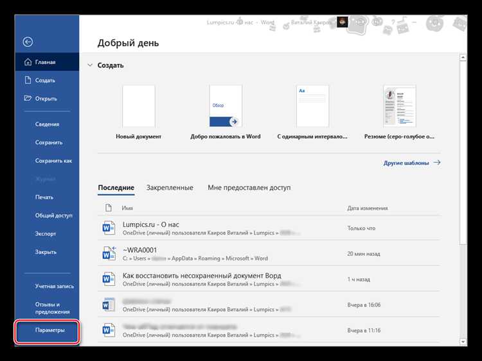This screenshot has width=482, height=361.
Task: Click the scrollbar up arrow
Action: (463, 57)
